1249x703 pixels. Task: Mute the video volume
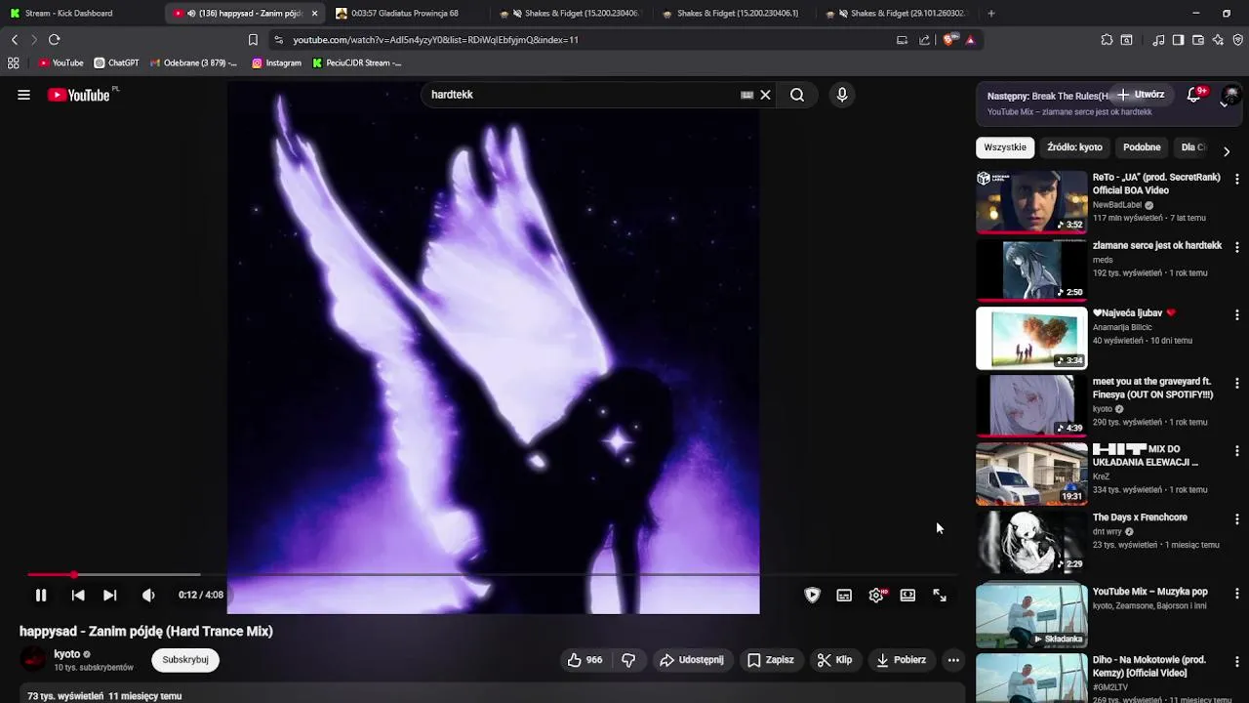click(x=148, y=595)
